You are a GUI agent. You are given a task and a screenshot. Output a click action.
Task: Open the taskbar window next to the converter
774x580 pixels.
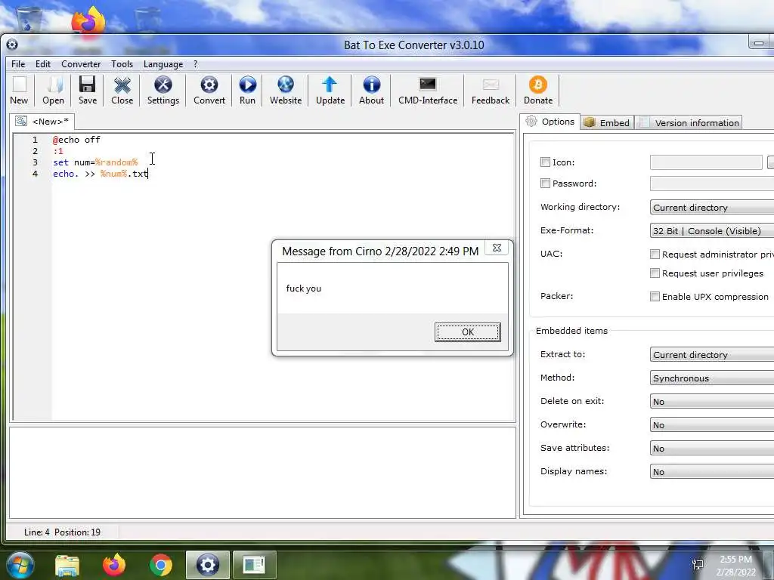(254, 565)
